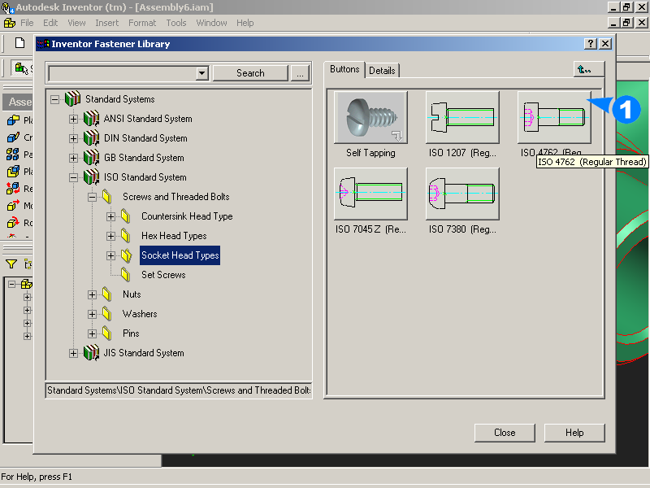This screenshot has width=650, height=488.
Task: Select the Pattern Component tool in the Assembly panel
Action: point(13,155)
